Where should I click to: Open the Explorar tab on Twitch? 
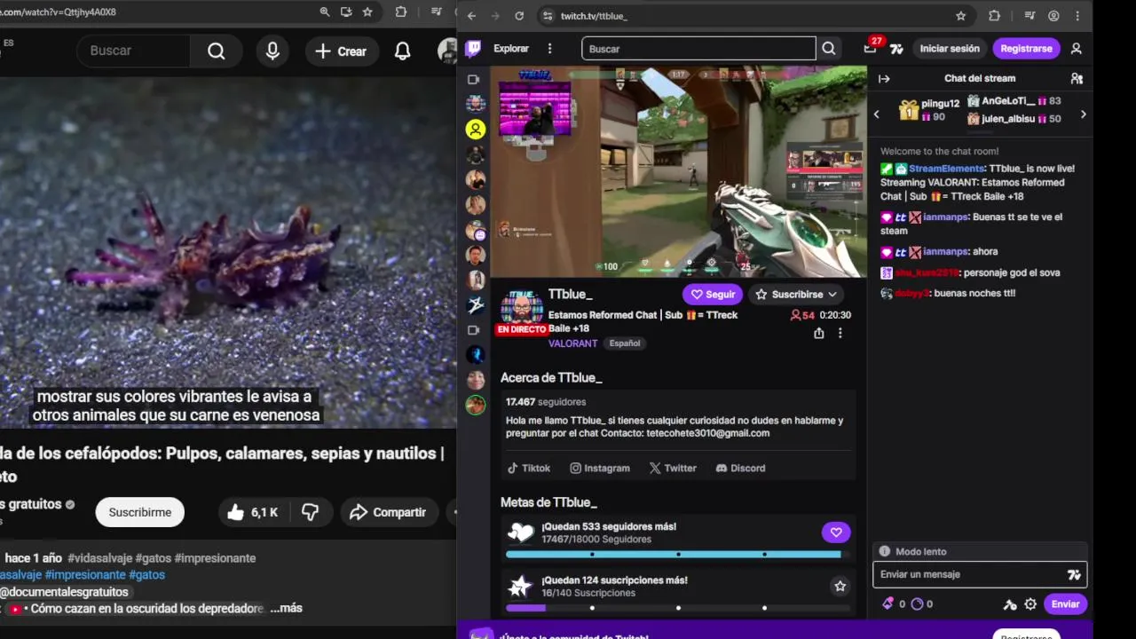pyautogui.click(x=511, y=49)
